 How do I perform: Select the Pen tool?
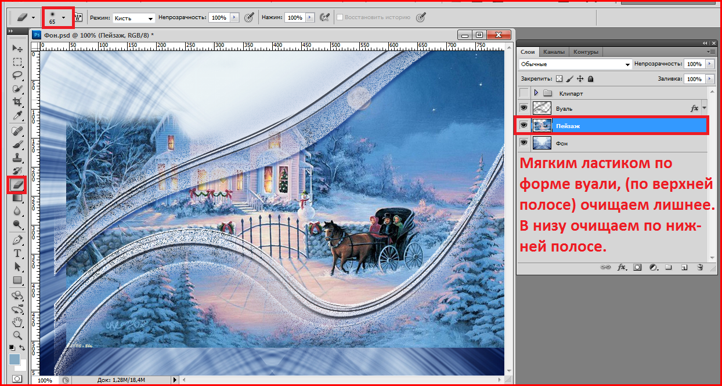pyautogui.click(x=17, y=239)
